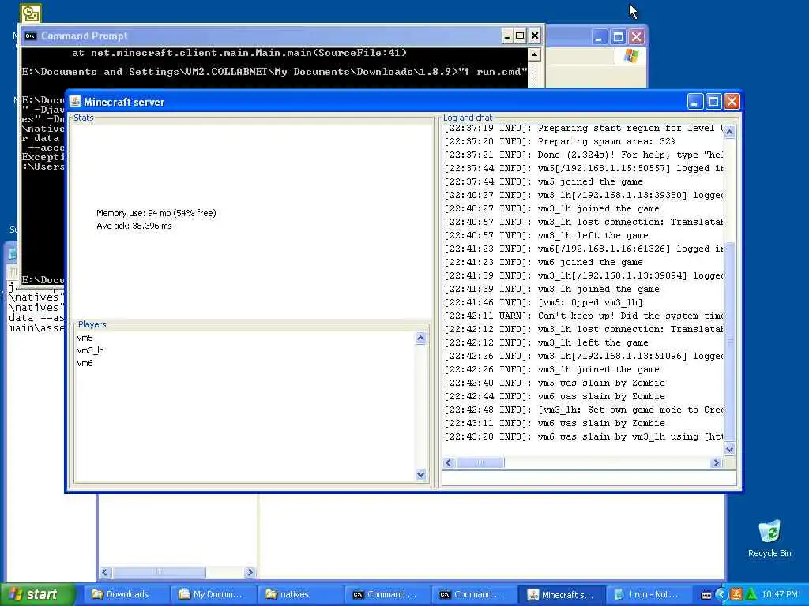Activate Minecraft server taskbar button
The width and height of the screenshot is (809, 606).
click(x=561, y=594)
